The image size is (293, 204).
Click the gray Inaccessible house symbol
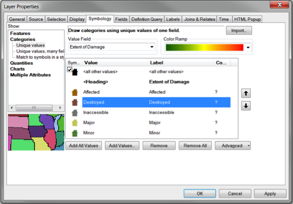click(x=75, y=112)
